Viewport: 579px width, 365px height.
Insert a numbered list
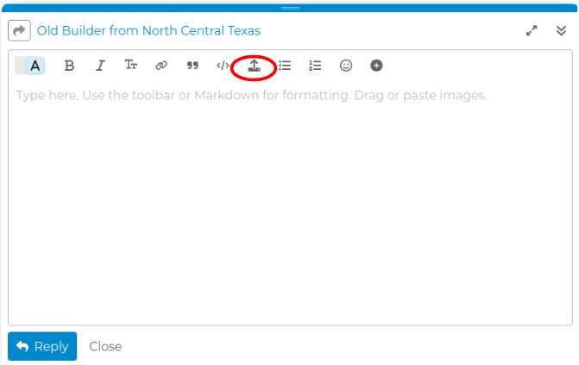tap(315, 66)
